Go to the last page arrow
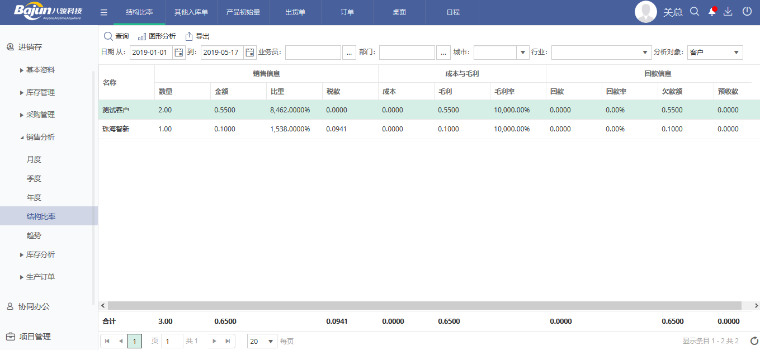 228,341
